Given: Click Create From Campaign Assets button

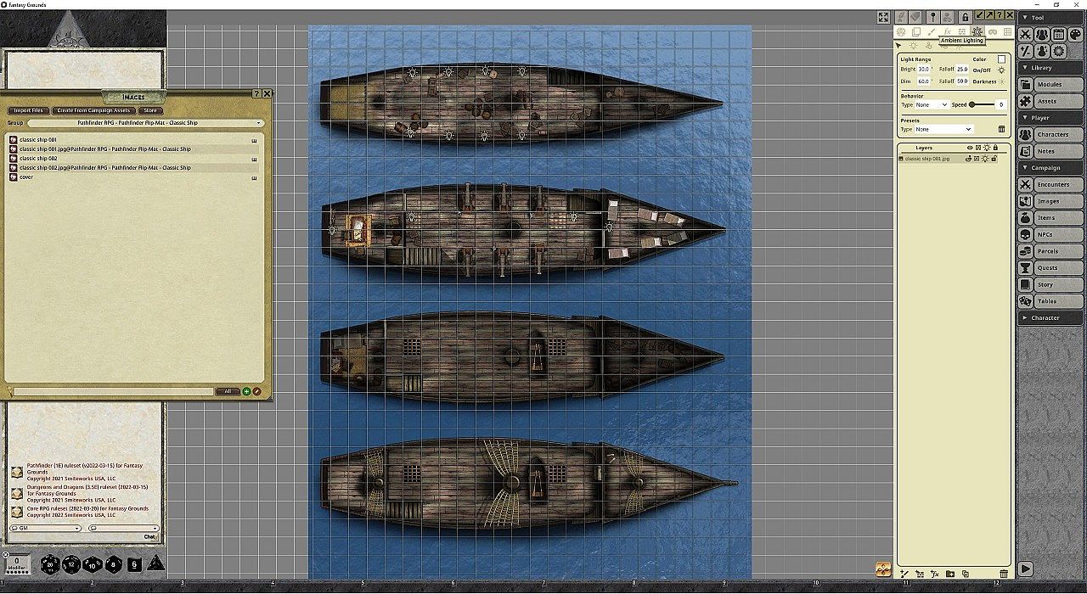Looking at the screenshot, I should [x=93, y=110].
